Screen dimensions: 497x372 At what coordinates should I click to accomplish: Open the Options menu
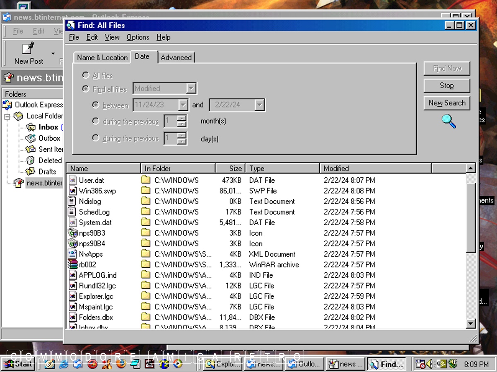pyautogui.click(x=138, y=37)
